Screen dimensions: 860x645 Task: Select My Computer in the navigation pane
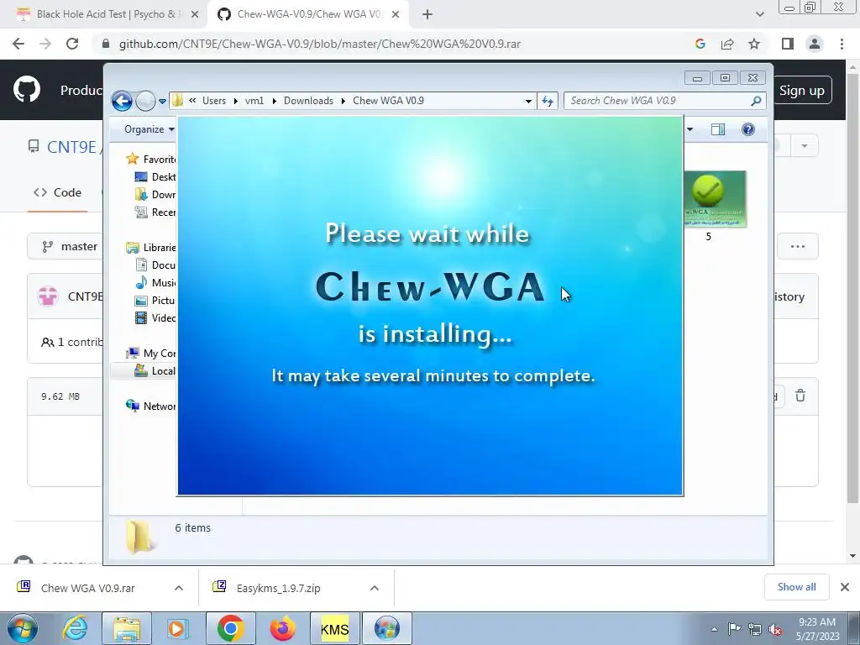tap(151, 354)
